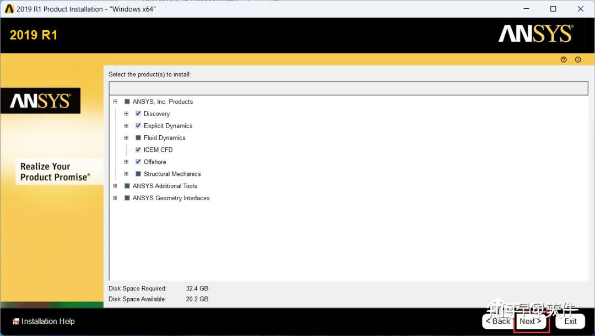Toggle the Offshore checkbox
595x336 pixels.
[138, 162]
